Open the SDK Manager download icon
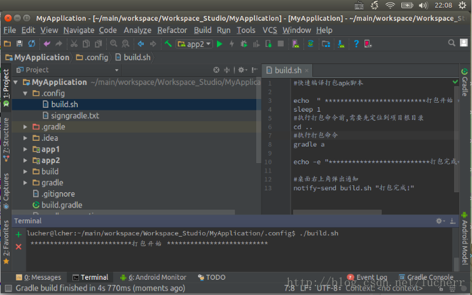This screenshot has width=472, height=295. point(341,44)
